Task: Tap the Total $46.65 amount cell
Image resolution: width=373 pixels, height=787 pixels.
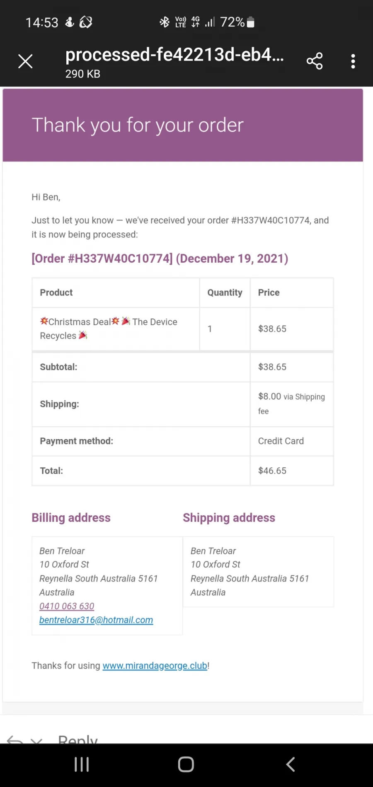Action: pos(292,471)
